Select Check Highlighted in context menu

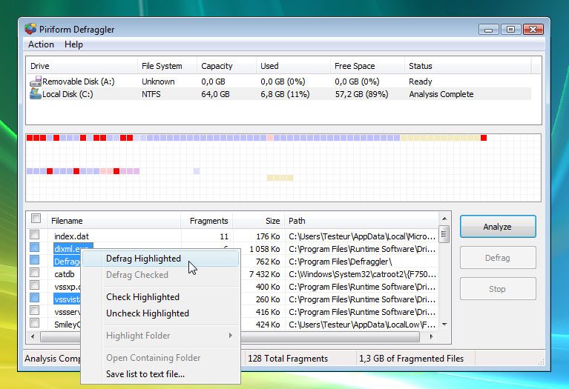(x=142, y=297)
